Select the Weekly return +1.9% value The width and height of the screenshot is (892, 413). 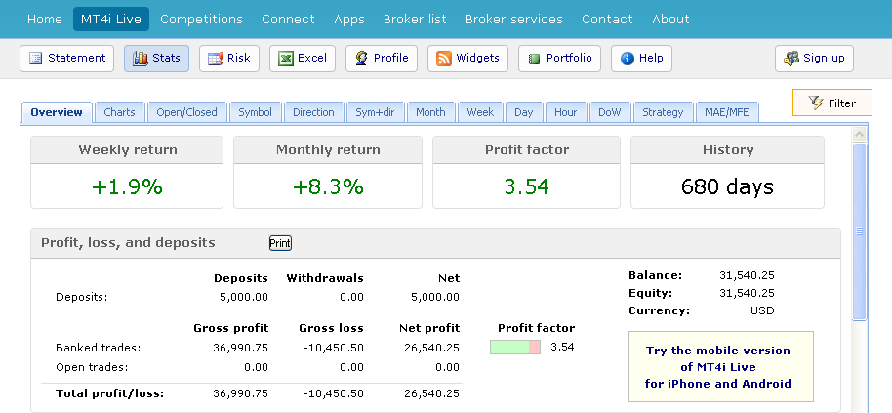pos(127,186)
